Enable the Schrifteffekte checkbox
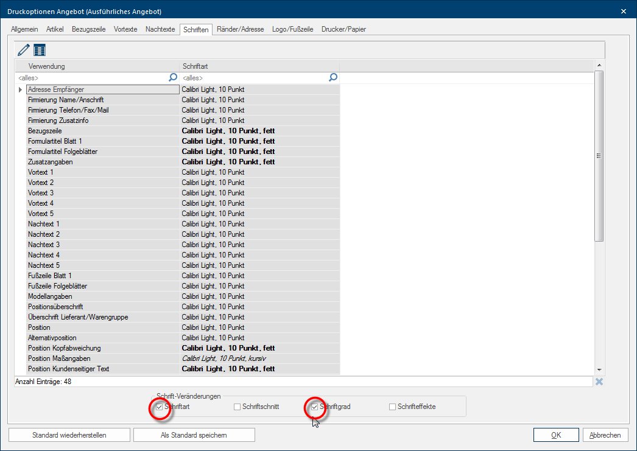The image size is (637, 451). 393,407
